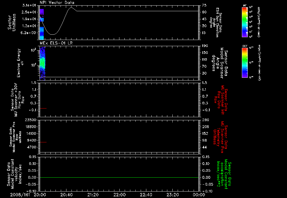Screen dimensions: 287x198
Task: Click the ELS electron energy spectrogram block
Action: pos(42,63)
